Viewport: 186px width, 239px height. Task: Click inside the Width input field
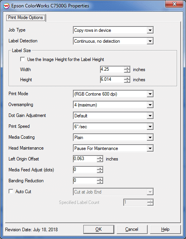[x=112, y=69]
